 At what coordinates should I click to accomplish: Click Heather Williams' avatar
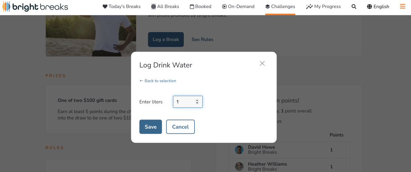pyautogui.click(x=239, y=166)
